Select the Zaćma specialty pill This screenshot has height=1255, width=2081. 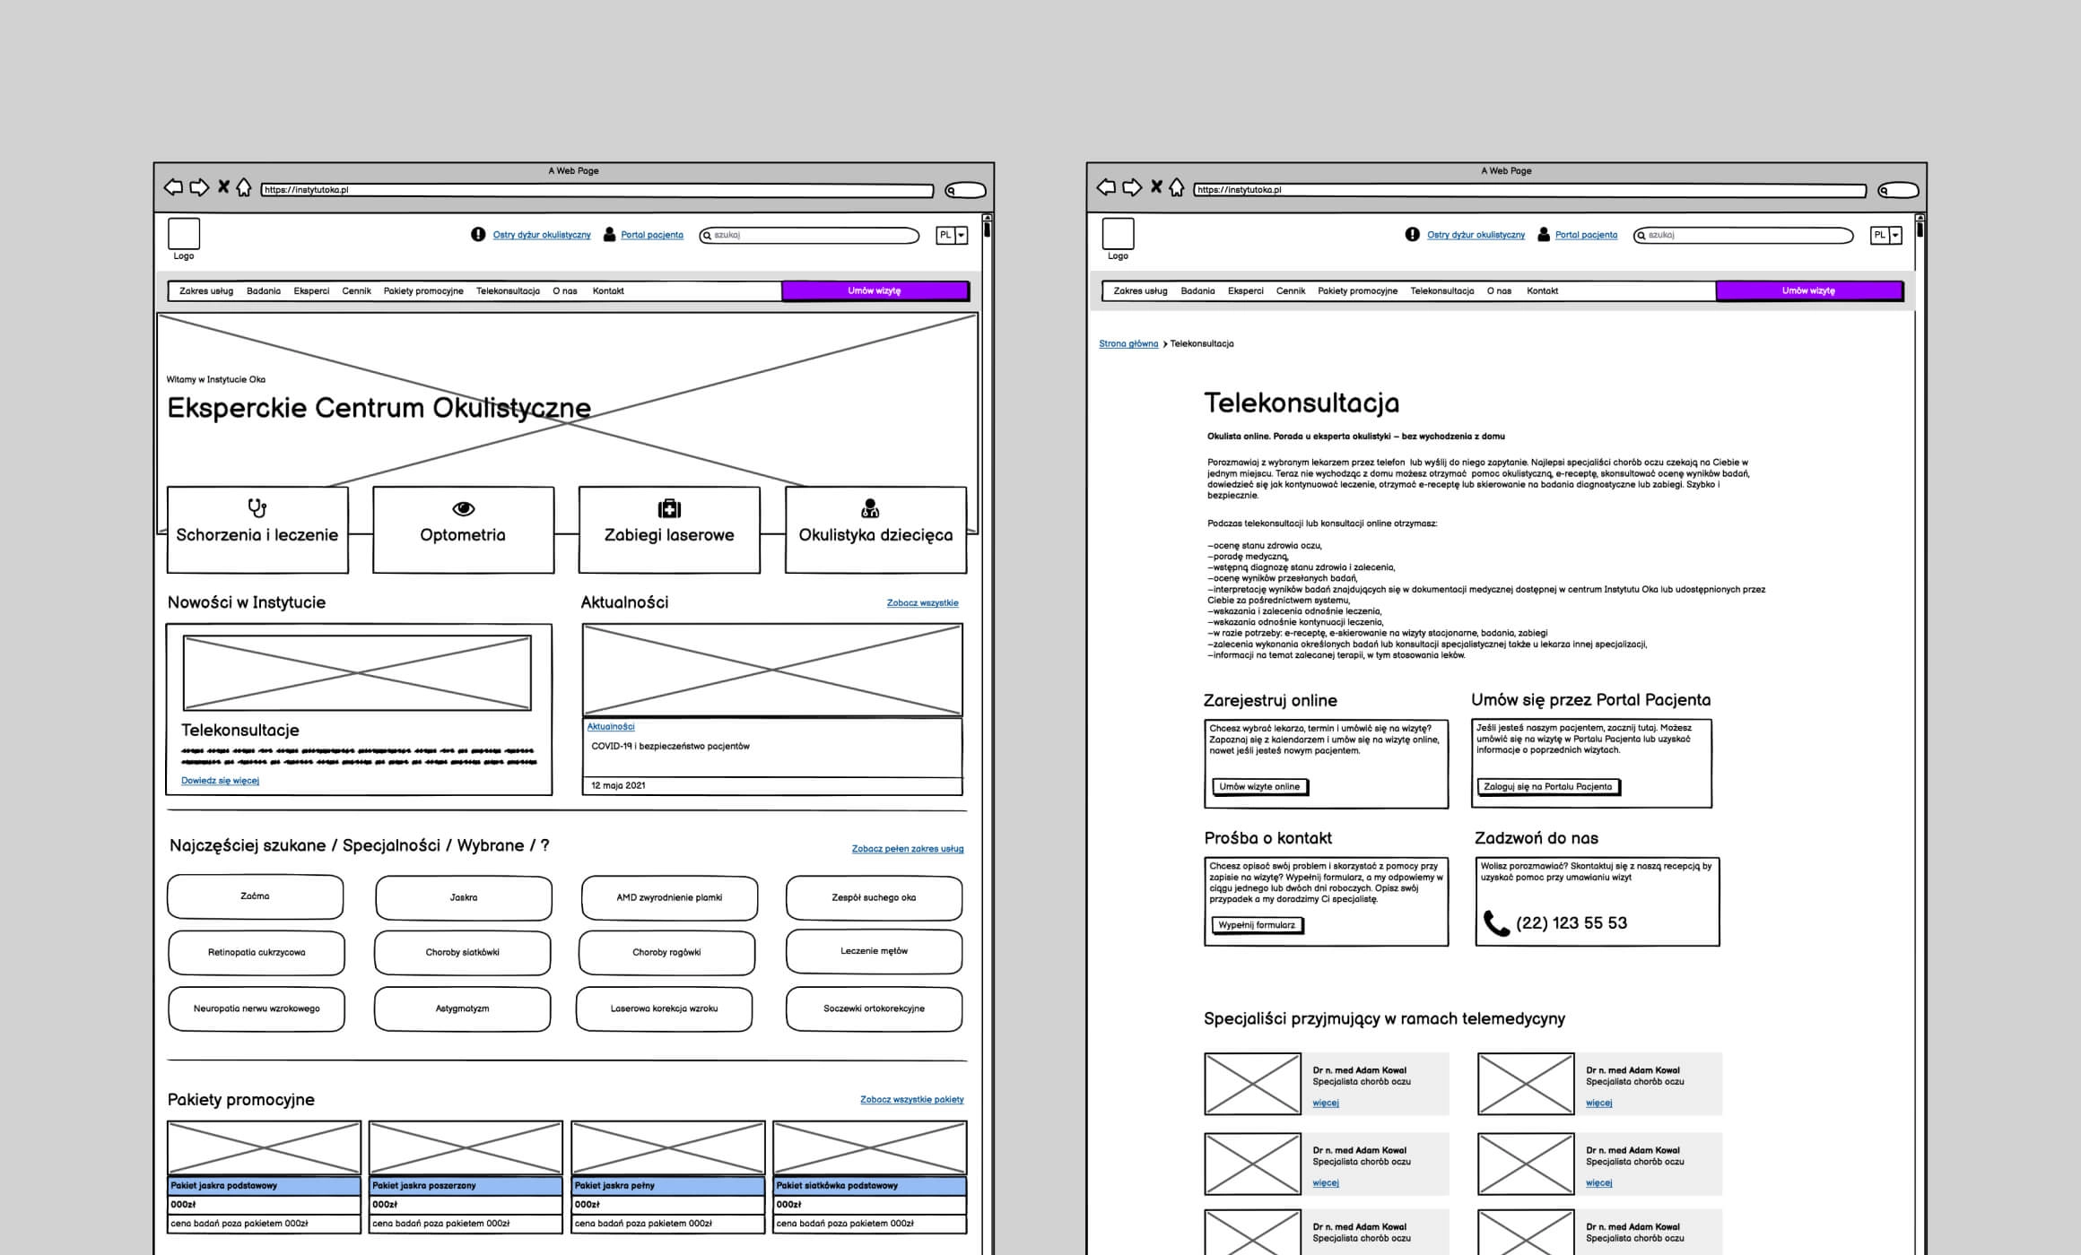(x=255, y=896)
